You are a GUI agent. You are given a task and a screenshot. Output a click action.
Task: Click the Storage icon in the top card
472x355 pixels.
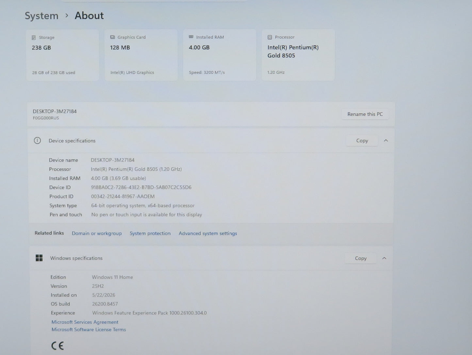point(34,38)
